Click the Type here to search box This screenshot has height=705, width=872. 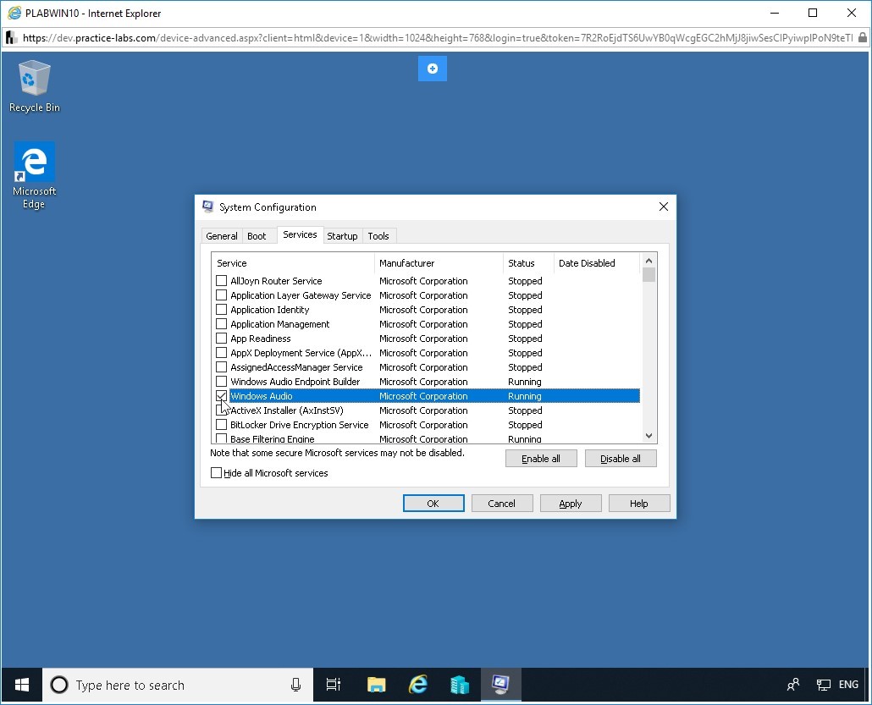point(178,685)
